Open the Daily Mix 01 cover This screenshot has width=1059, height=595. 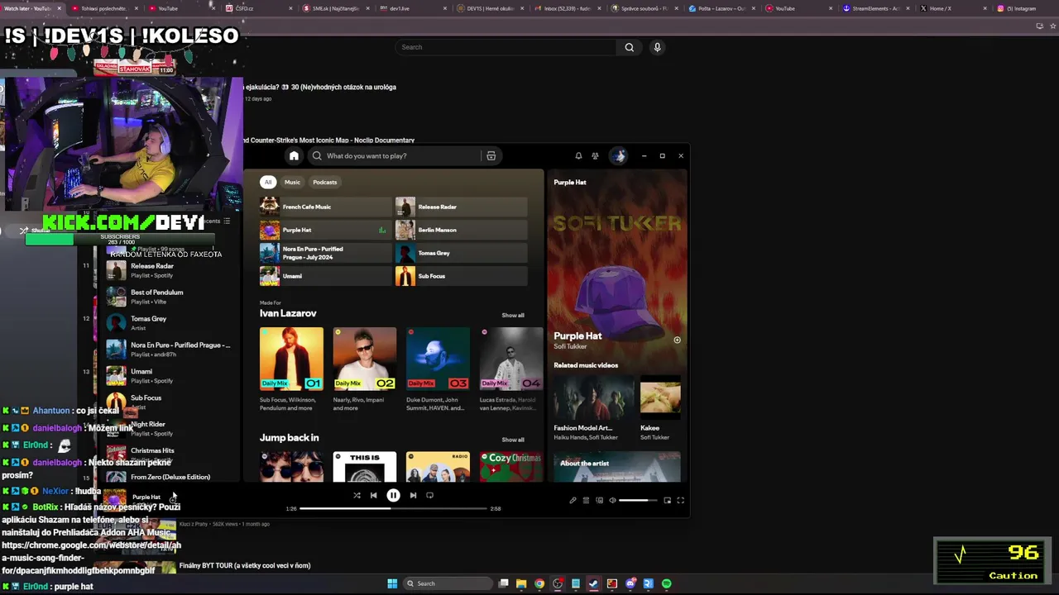tap(291, 358)
